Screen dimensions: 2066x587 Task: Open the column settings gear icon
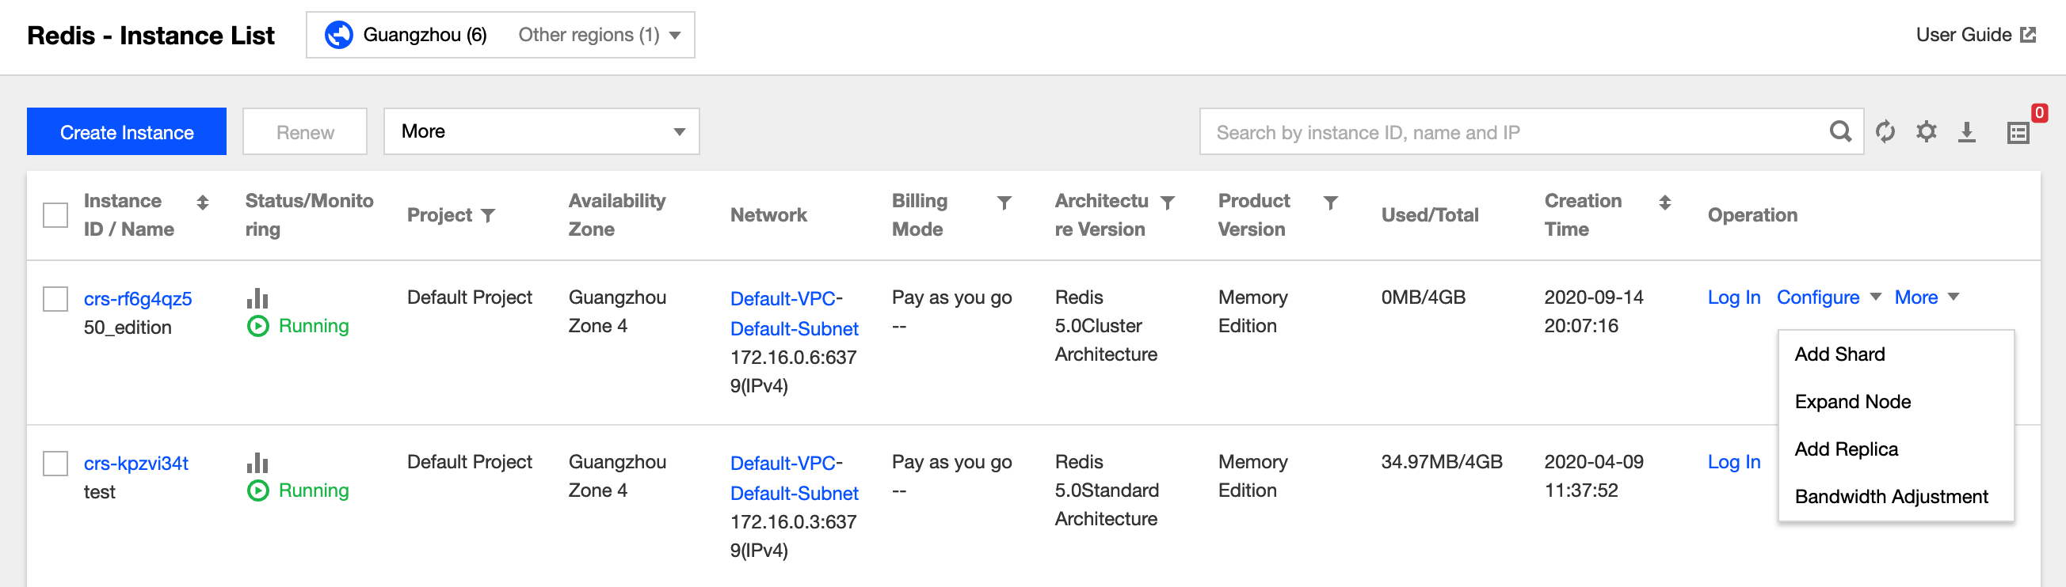(1926, 131)
